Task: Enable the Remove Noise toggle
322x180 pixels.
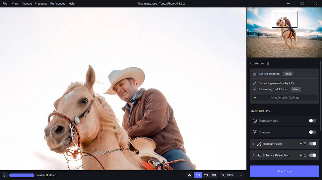Action: point(312,121)
